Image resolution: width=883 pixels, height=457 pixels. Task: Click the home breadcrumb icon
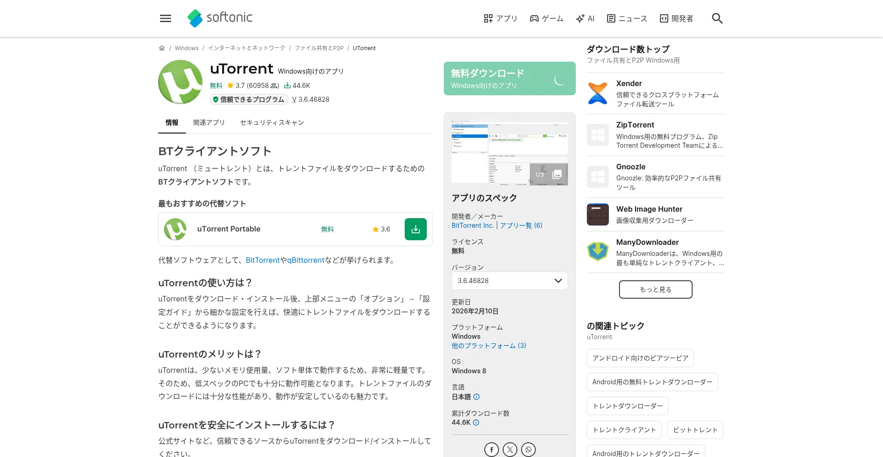[x=162, y=48]
